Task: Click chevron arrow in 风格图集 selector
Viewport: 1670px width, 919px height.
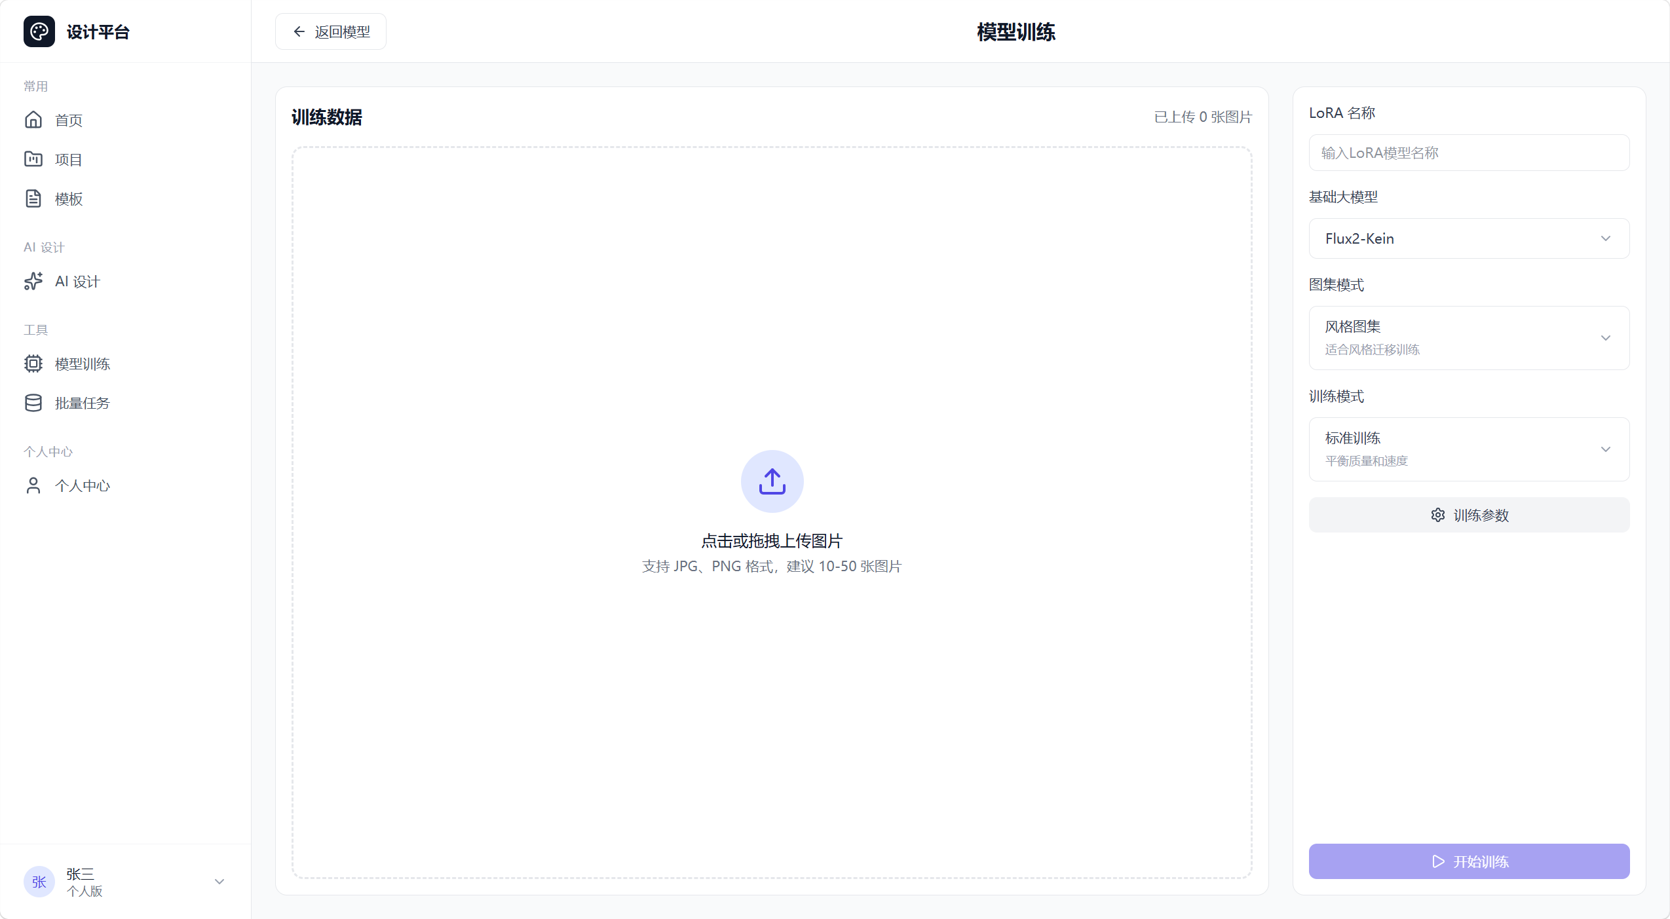Action: [x=1606, y=338]
